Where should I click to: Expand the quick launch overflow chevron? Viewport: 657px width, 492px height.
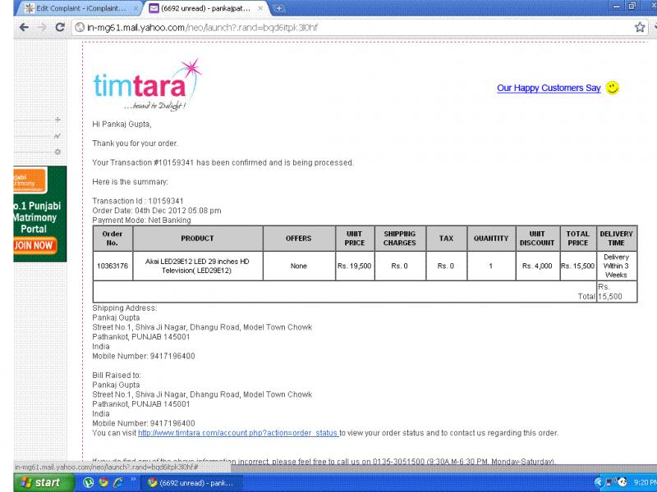tap(133, 479)
